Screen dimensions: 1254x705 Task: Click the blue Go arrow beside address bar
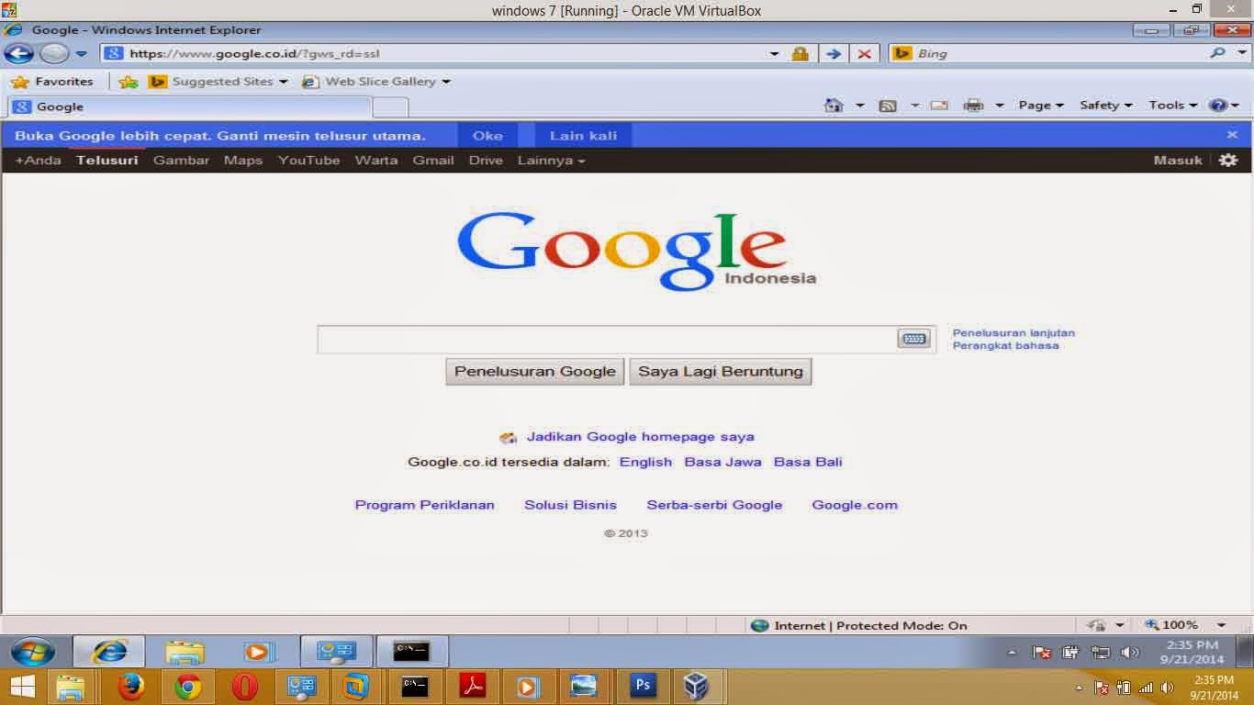point(833,54)
